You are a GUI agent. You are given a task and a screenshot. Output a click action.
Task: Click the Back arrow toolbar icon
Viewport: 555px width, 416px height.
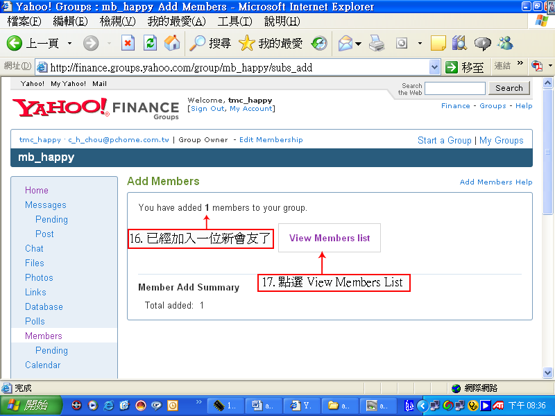[15, 43]
